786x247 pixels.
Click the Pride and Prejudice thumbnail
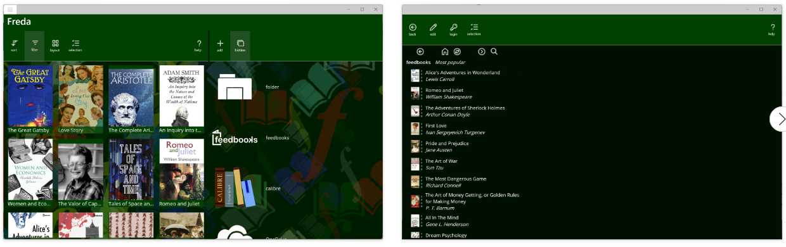[x=415, y=146]
